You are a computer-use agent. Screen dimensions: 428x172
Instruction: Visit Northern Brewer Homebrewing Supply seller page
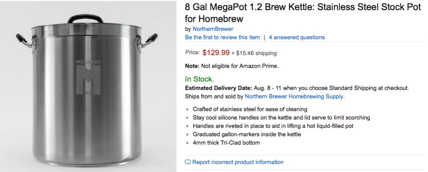(294, 97)
